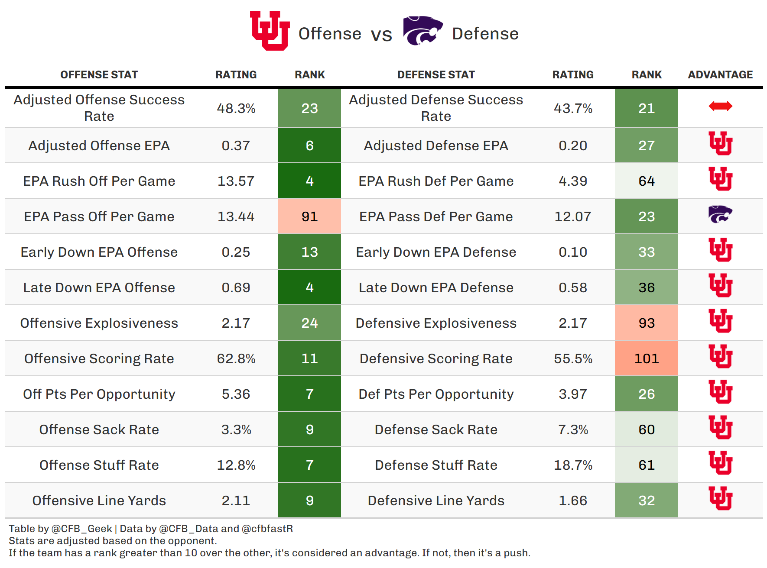
Task: Click the Utah logo in the title
Action: (x=270, y=31)
